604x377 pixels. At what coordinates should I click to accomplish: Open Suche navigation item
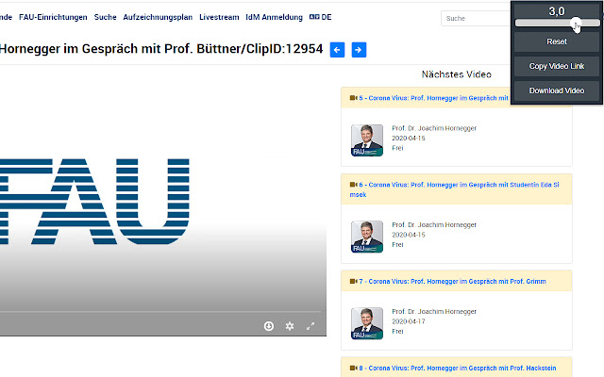(x=105, y=17)
